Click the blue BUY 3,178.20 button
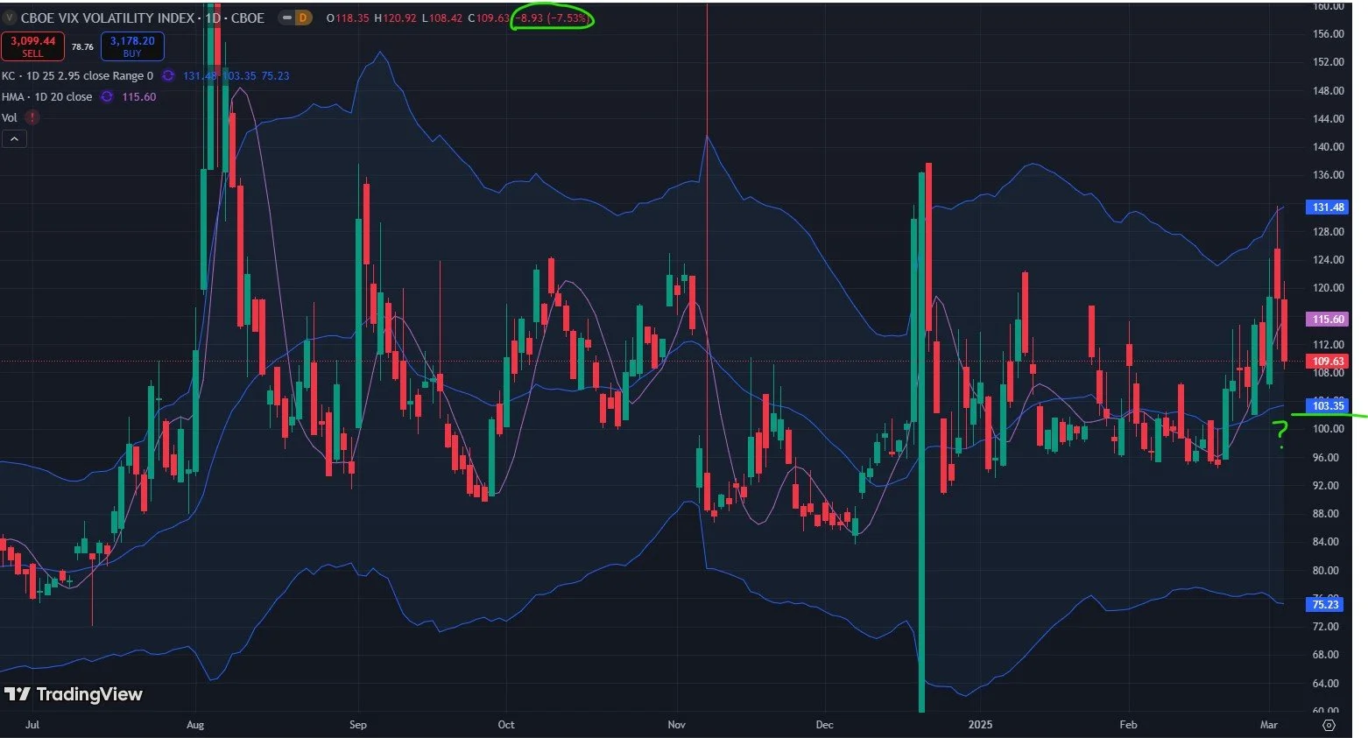The image size is (1368, 738). (132, 46)
